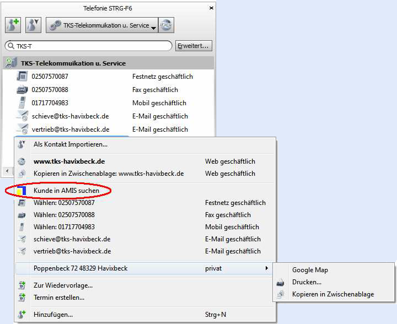This screenshot has width=397, height=324.
Task: Click the contact filter icon button
Action: (33, 25)
